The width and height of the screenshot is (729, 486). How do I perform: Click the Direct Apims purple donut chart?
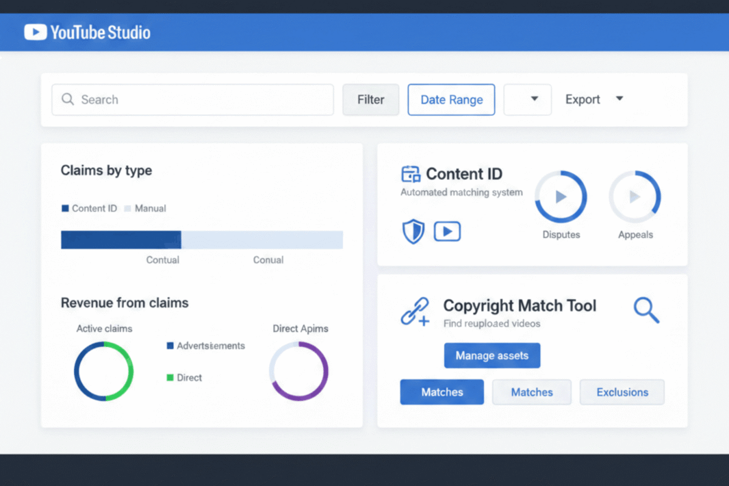pyautogui.click(x=299, y=371)
